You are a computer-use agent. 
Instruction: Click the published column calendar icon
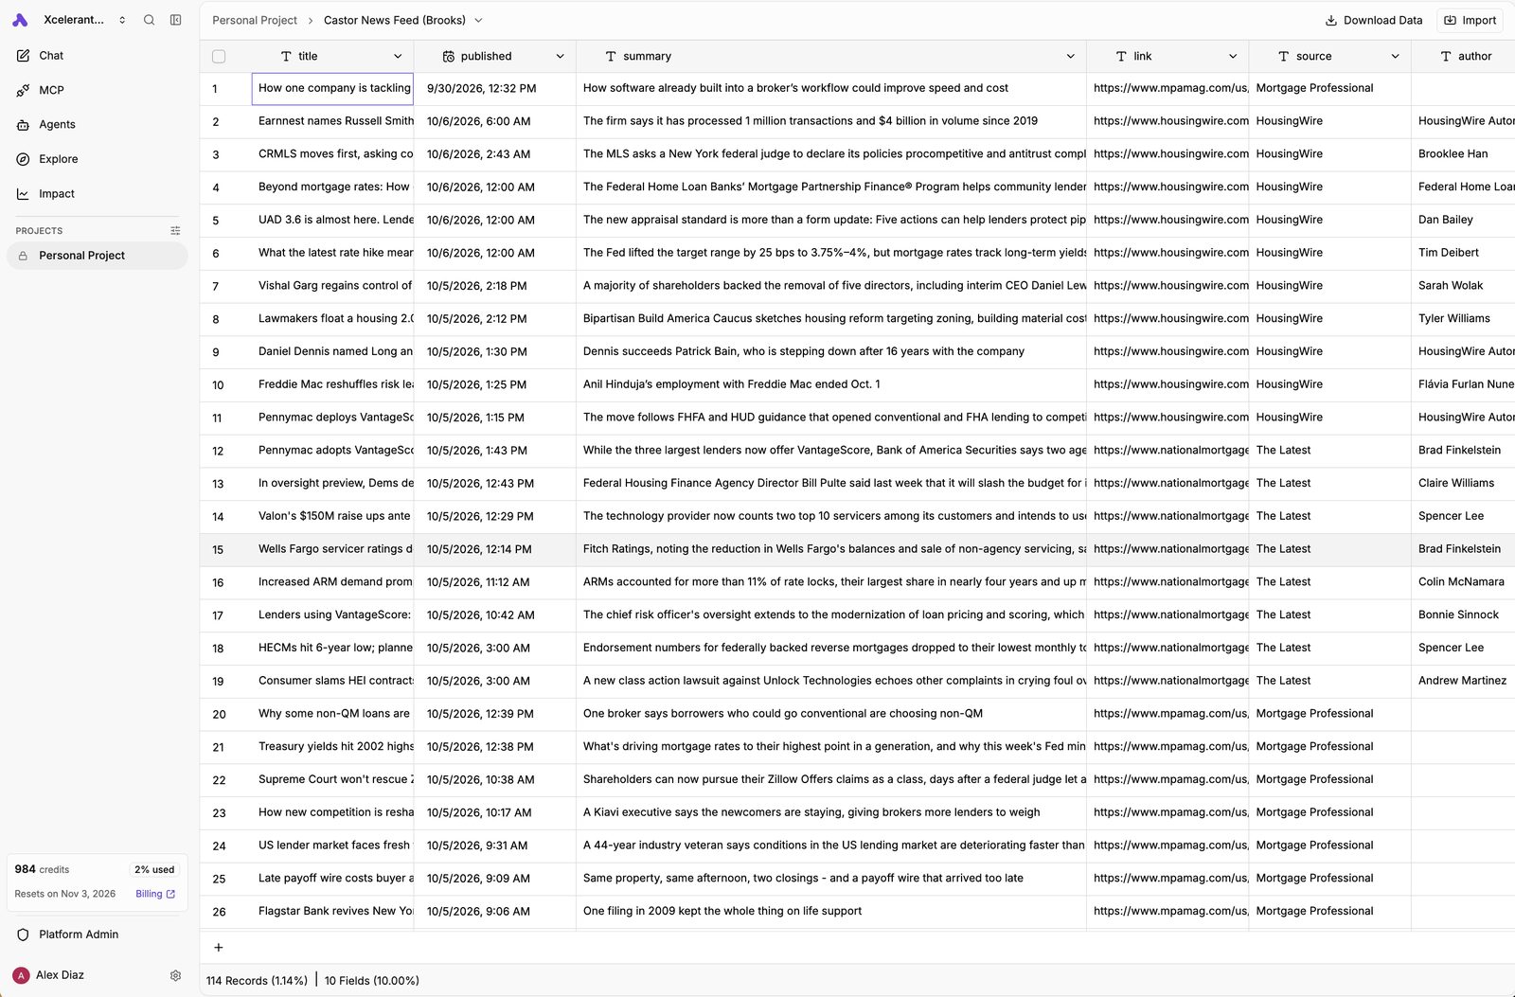[449, 57]
